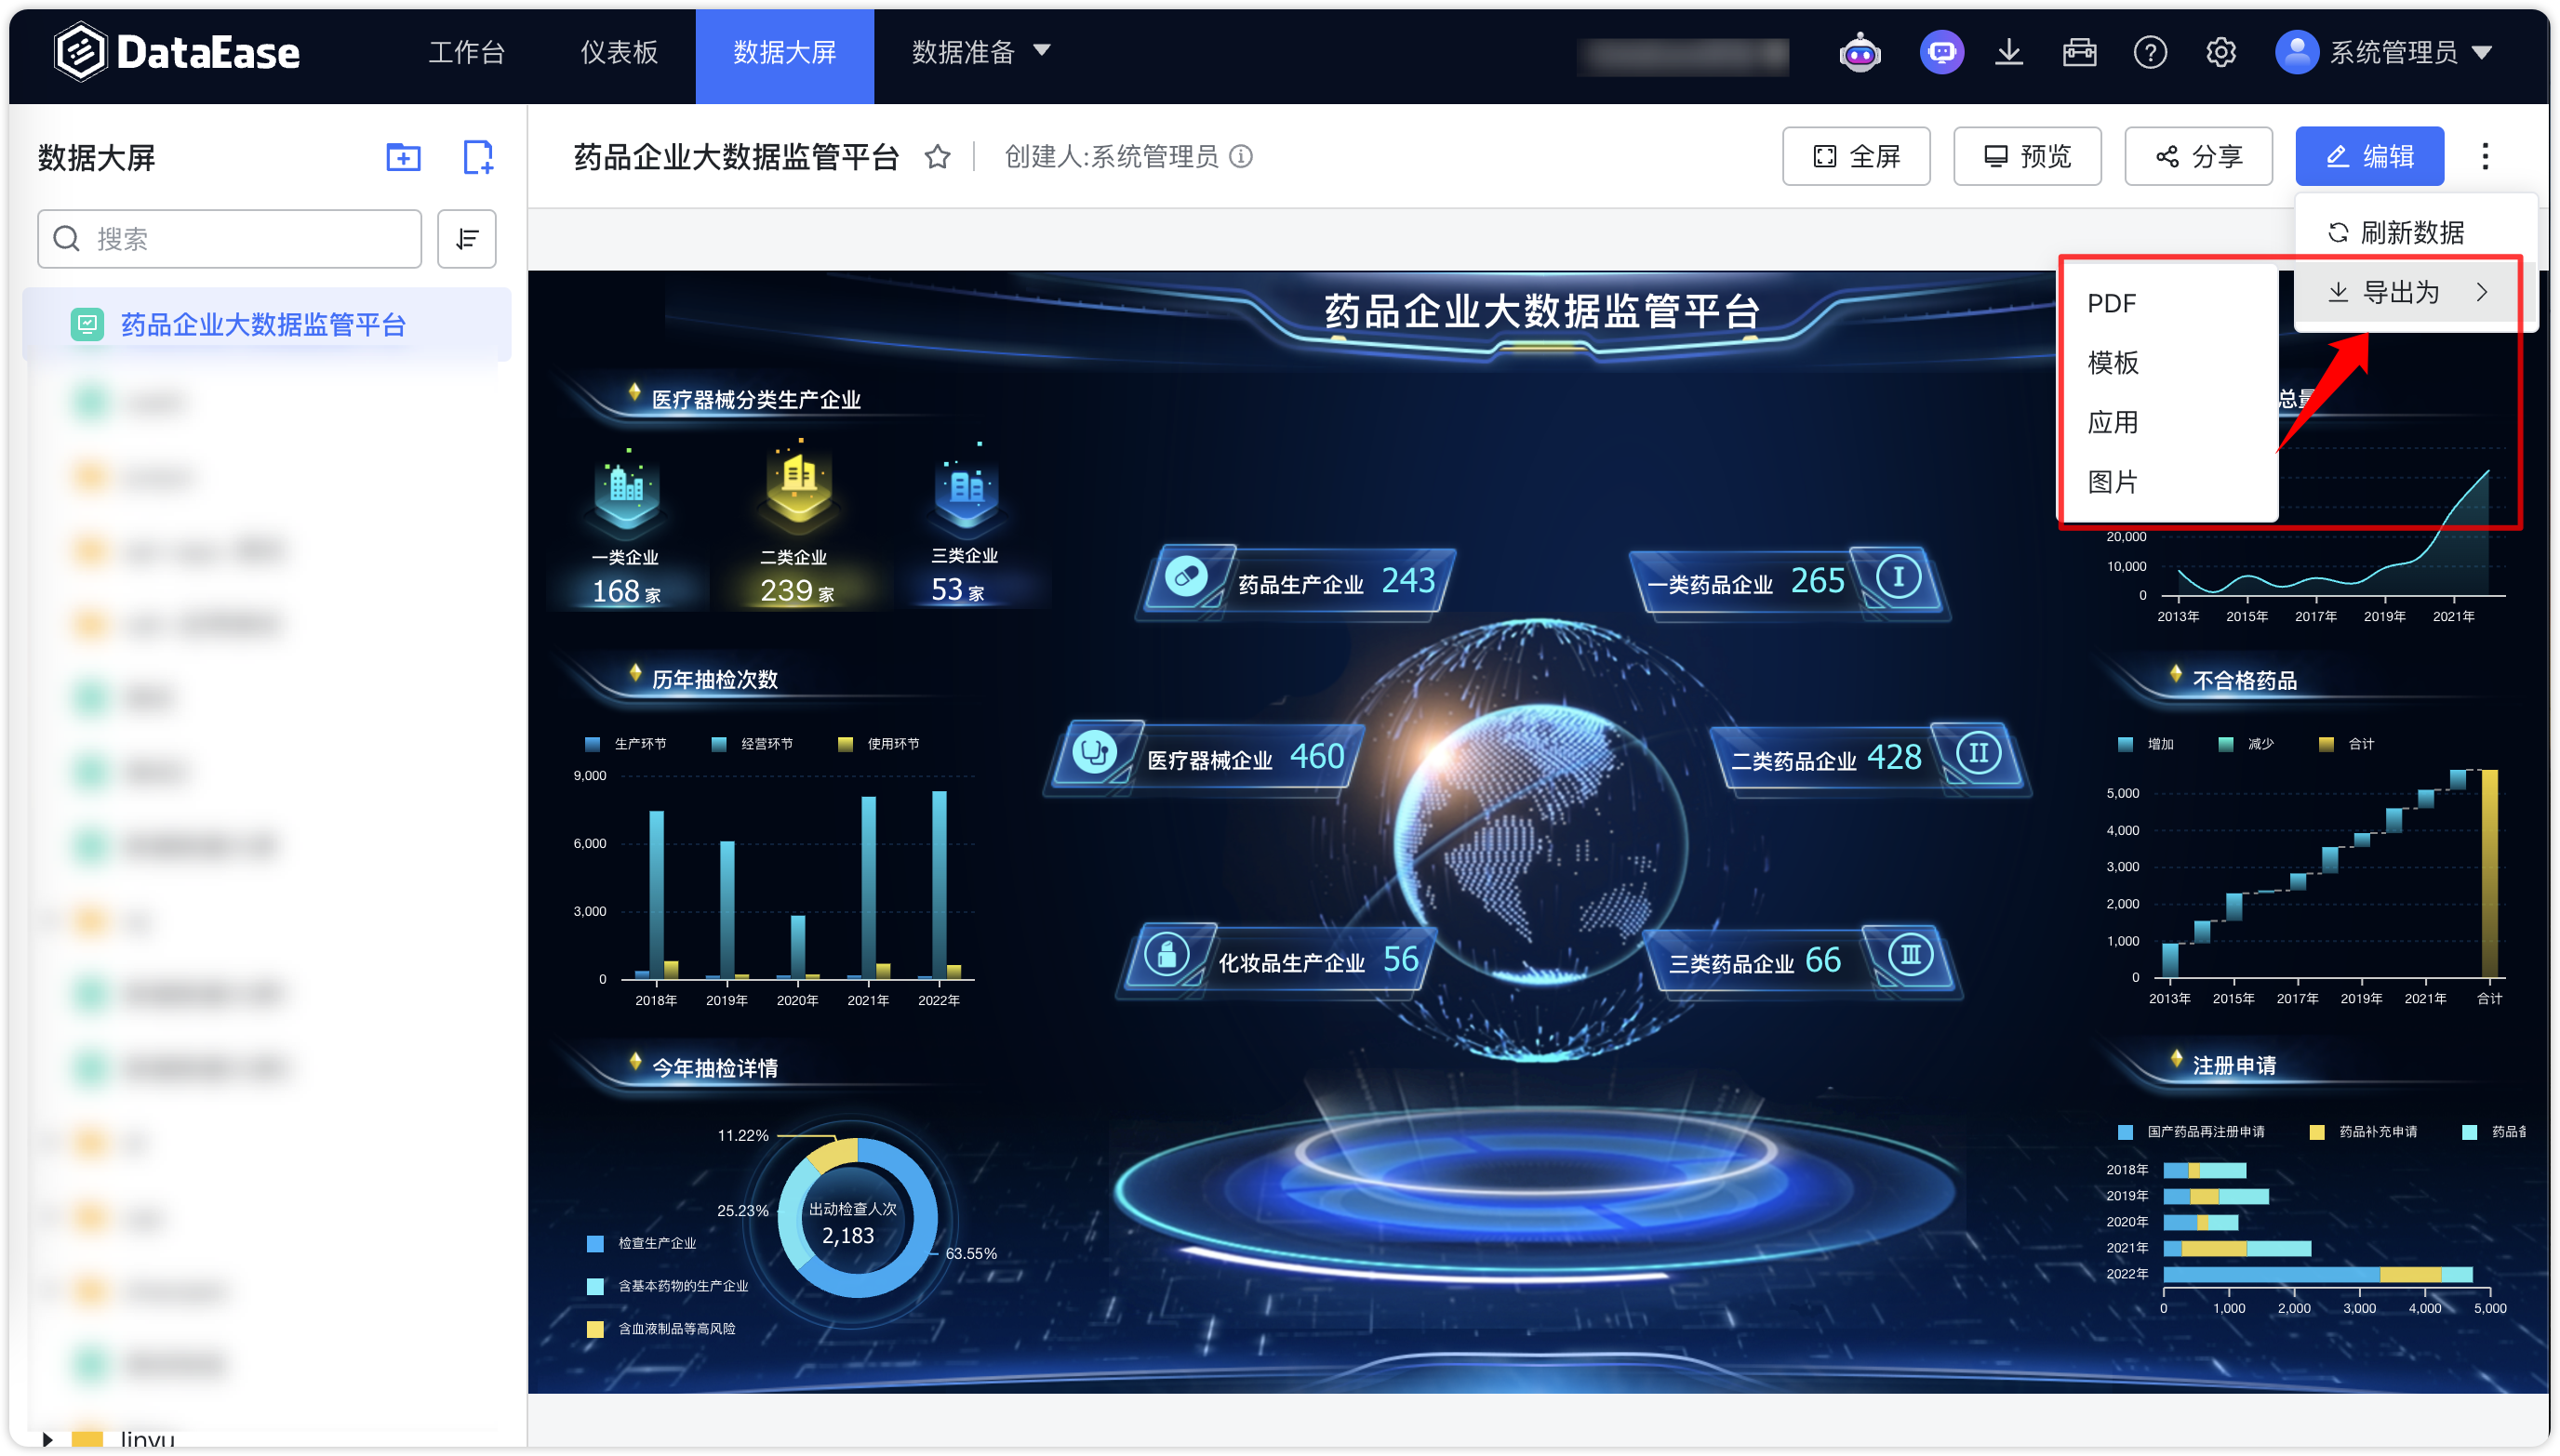This screenshot has height=1456, width=2560.
Task: Click the DataEase logo
Action: tap(177, 52)
